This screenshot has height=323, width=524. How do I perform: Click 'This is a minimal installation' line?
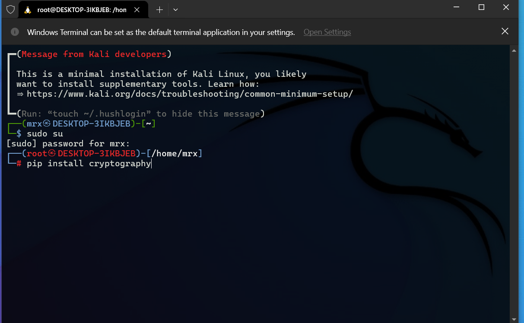[x=162, y=74]
